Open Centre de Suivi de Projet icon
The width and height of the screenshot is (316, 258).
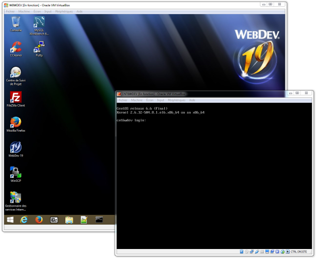(16, 76)
